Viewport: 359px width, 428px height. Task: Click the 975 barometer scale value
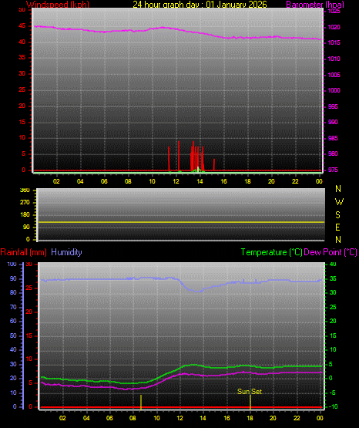[333, 170]
